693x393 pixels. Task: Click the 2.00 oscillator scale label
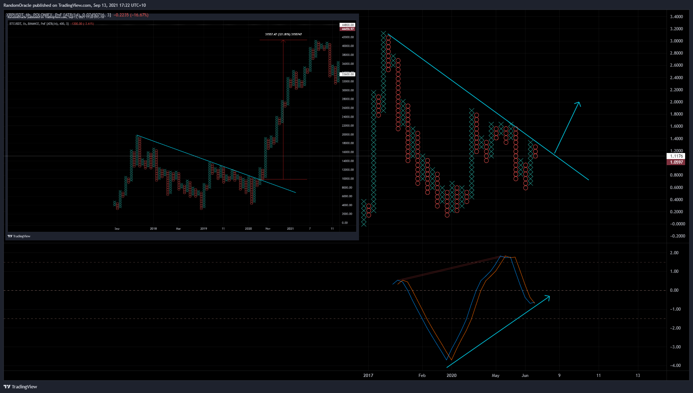point(674,253)
